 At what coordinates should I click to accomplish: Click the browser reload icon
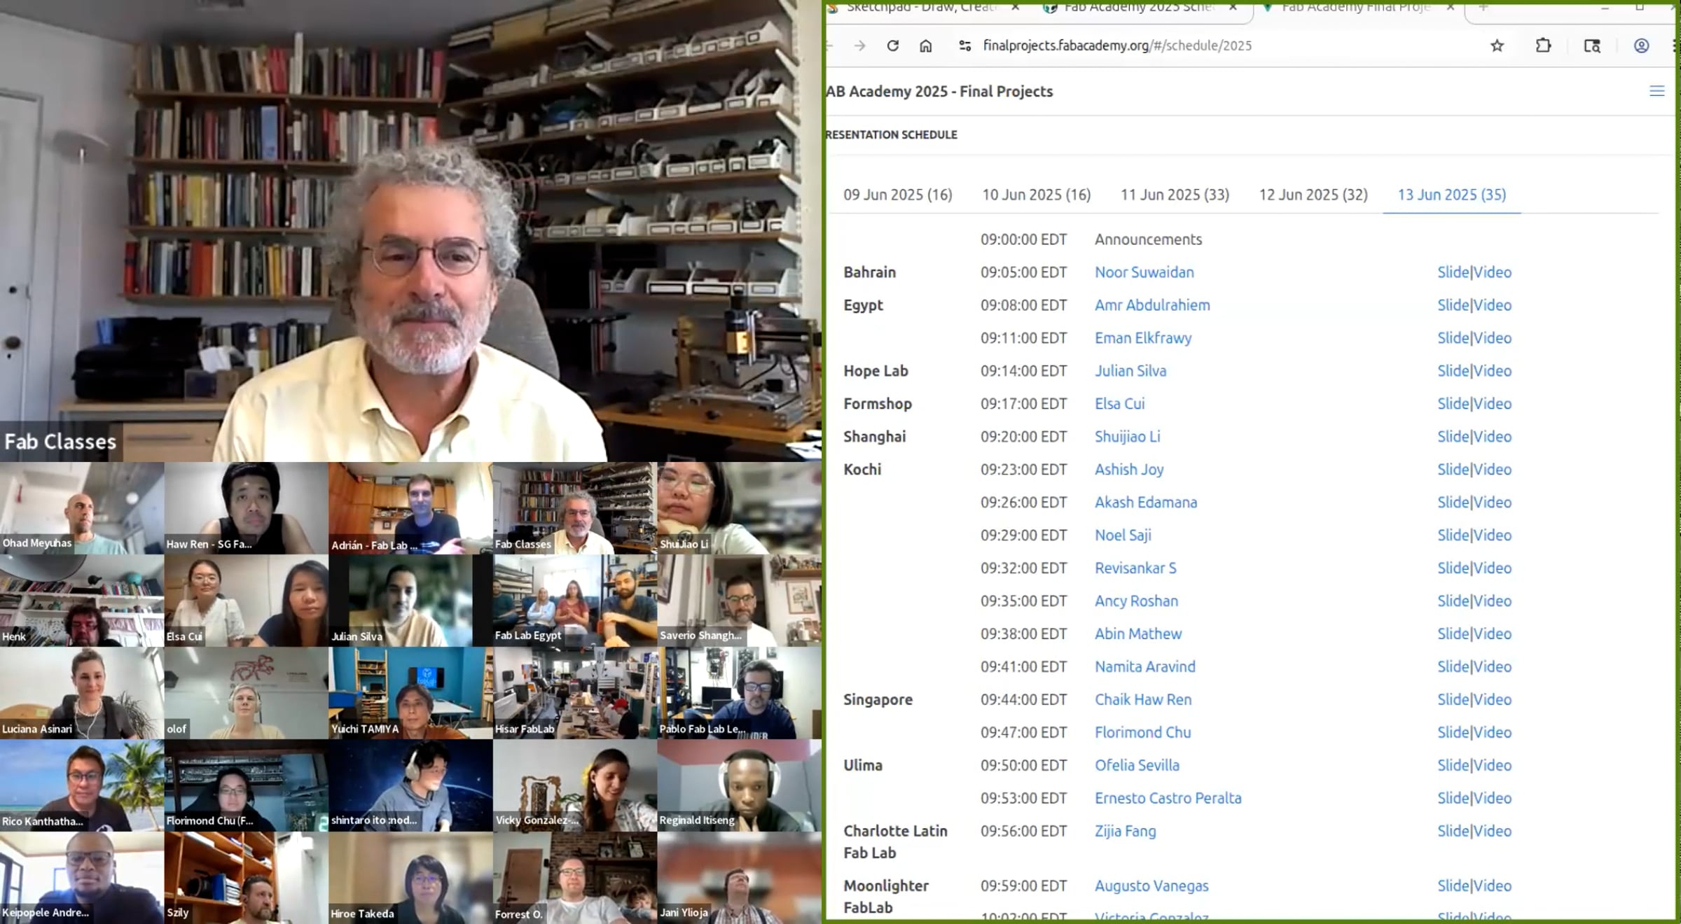click(892, 45)
